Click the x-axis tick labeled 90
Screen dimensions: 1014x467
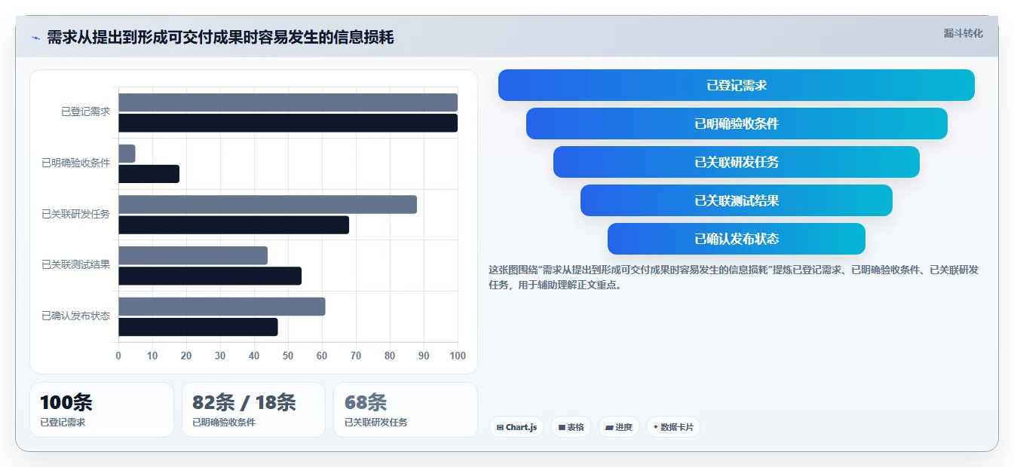pos(424,356)
